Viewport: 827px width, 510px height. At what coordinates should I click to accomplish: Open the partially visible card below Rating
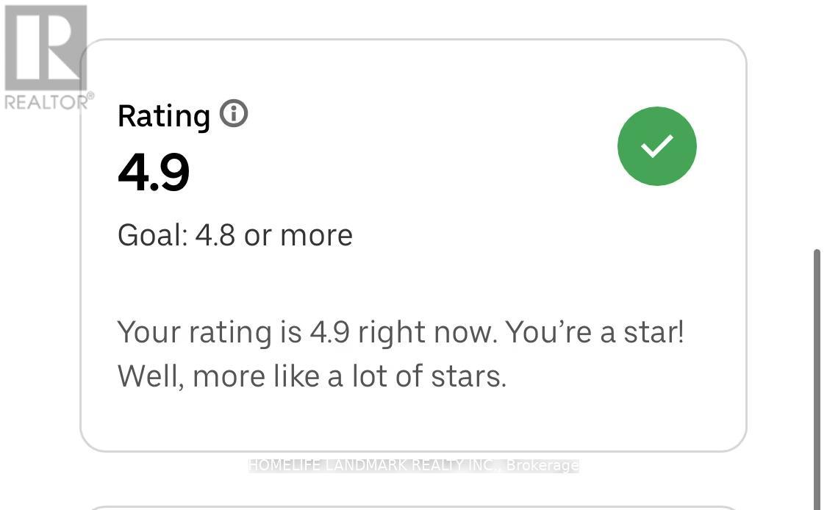click(x=412, y=507)
